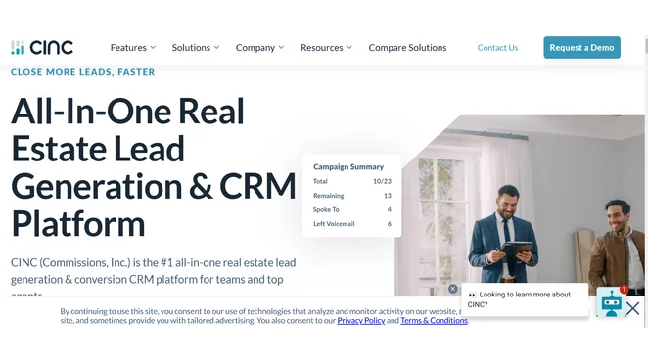
Task: Close the cookie consent banner
Action: pyautogui.click(x=632, y=308)
